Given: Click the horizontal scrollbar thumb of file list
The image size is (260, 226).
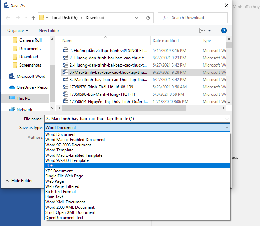Looking at the screenshot, I should pos(124,108).
